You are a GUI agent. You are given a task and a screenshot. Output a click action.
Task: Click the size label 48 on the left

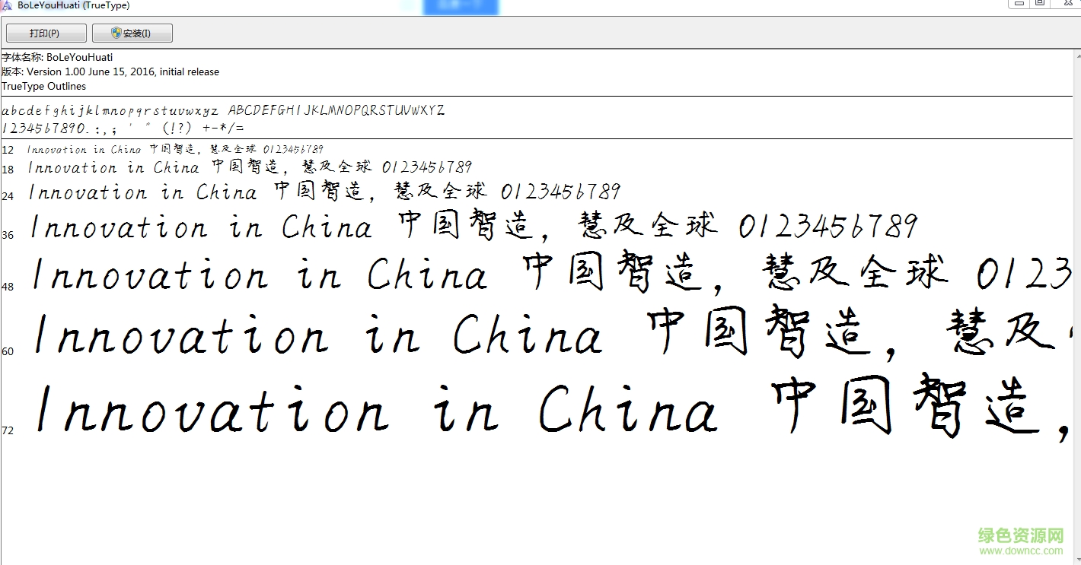[8, 287]
